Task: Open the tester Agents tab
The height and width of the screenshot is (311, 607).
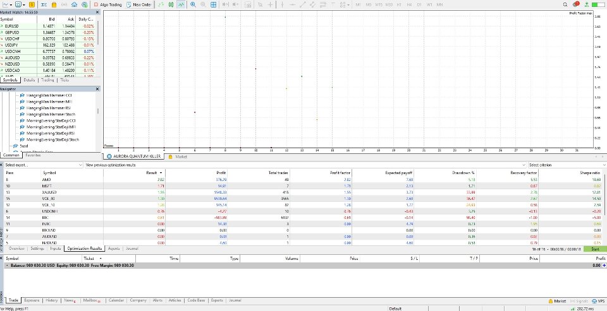Action: tap(114, 249)
